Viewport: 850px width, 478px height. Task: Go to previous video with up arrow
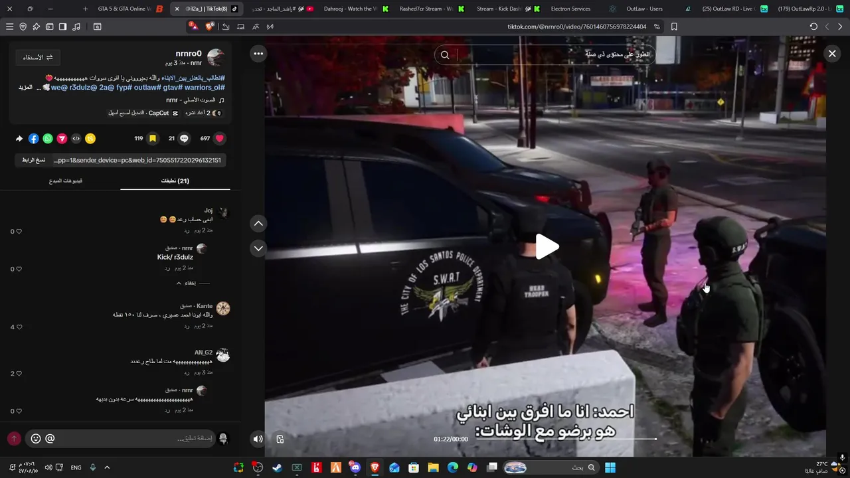258,224
